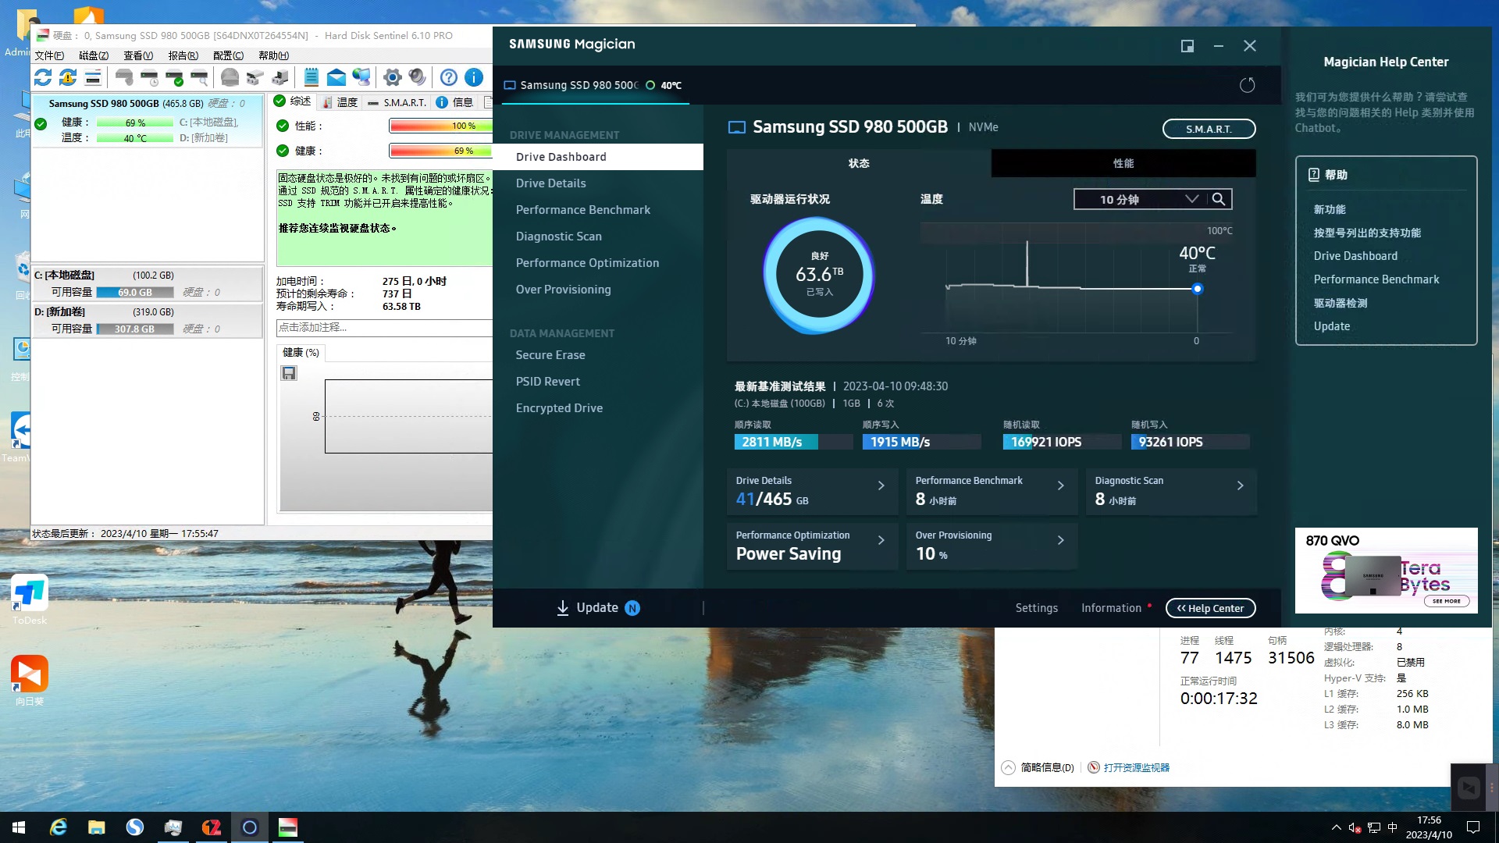Open the 报告 menu in Hard Disk Sentinel
1499x843 pixels.
pyautogui.click(x=183, y=55)
